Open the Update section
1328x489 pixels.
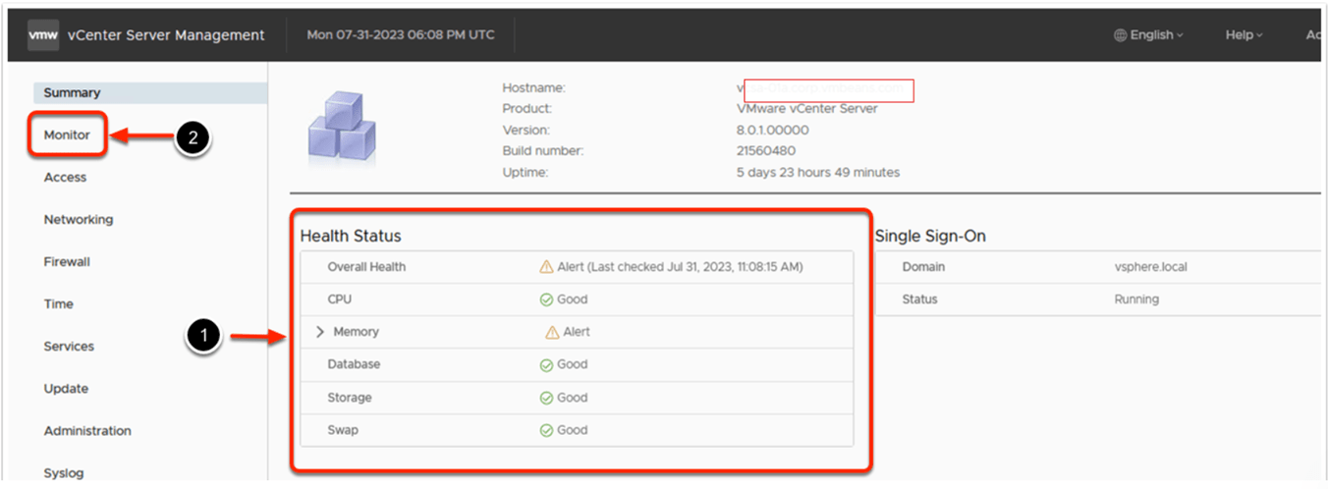[x=66, y=389]
